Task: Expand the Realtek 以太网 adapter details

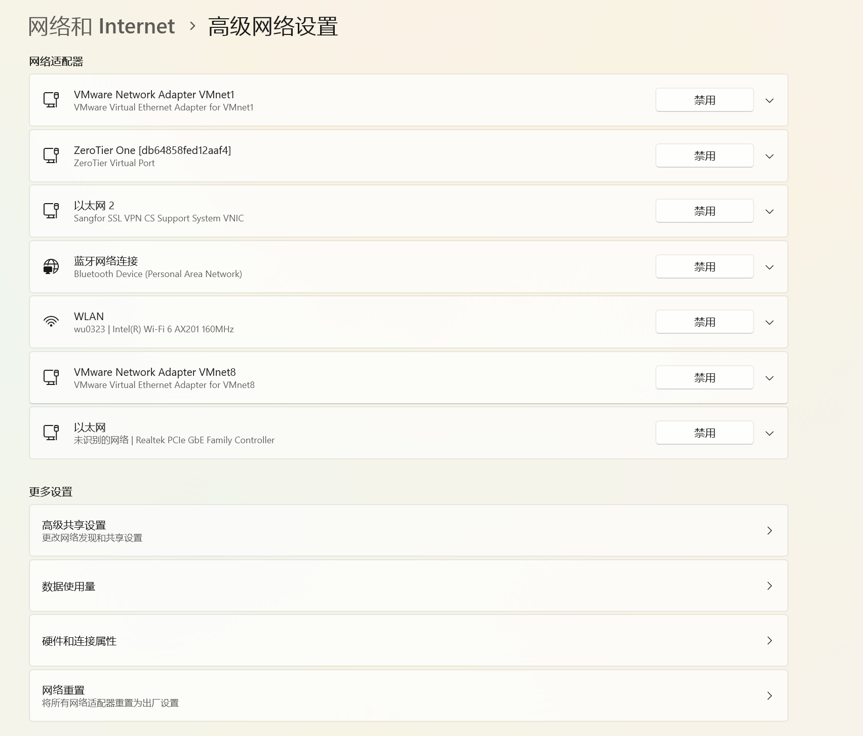Action: click(x=769, y=433)
